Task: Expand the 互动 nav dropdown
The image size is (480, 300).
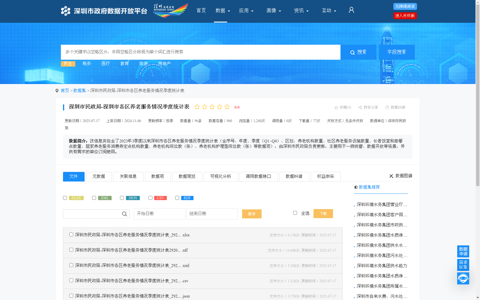Action: click(329, 10)
